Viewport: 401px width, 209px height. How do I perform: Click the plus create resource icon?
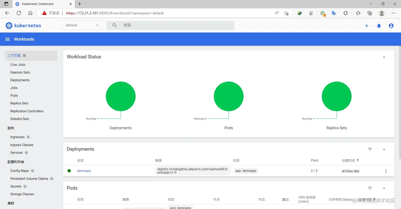click(367, 26)
